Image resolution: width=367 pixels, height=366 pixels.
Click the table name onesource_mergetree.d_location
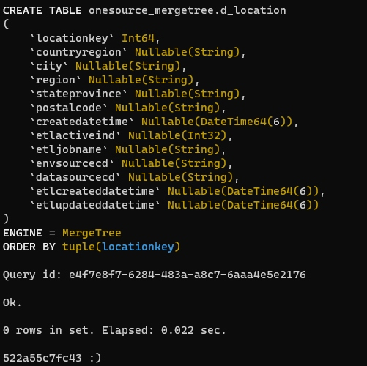188,11
